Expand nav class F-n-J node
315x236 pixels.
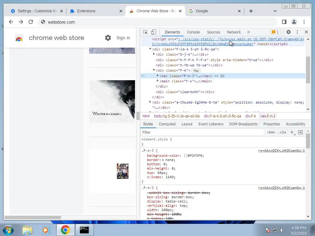tap(157, 76)
